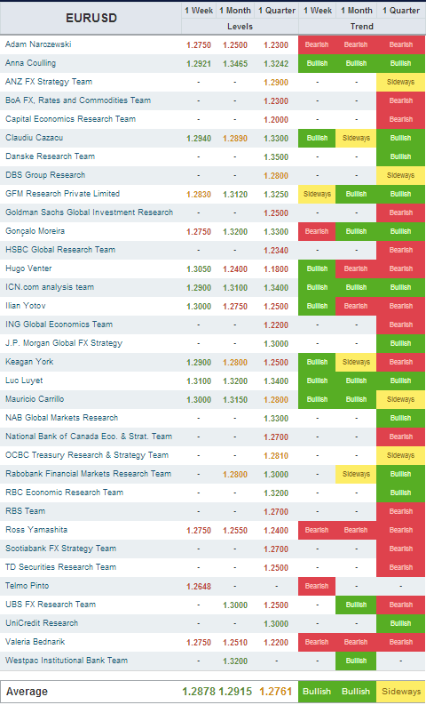The height and width of the screenshot is (705, 426).
Task: Click UBS FX Research Team
Action: click(51, 605)
